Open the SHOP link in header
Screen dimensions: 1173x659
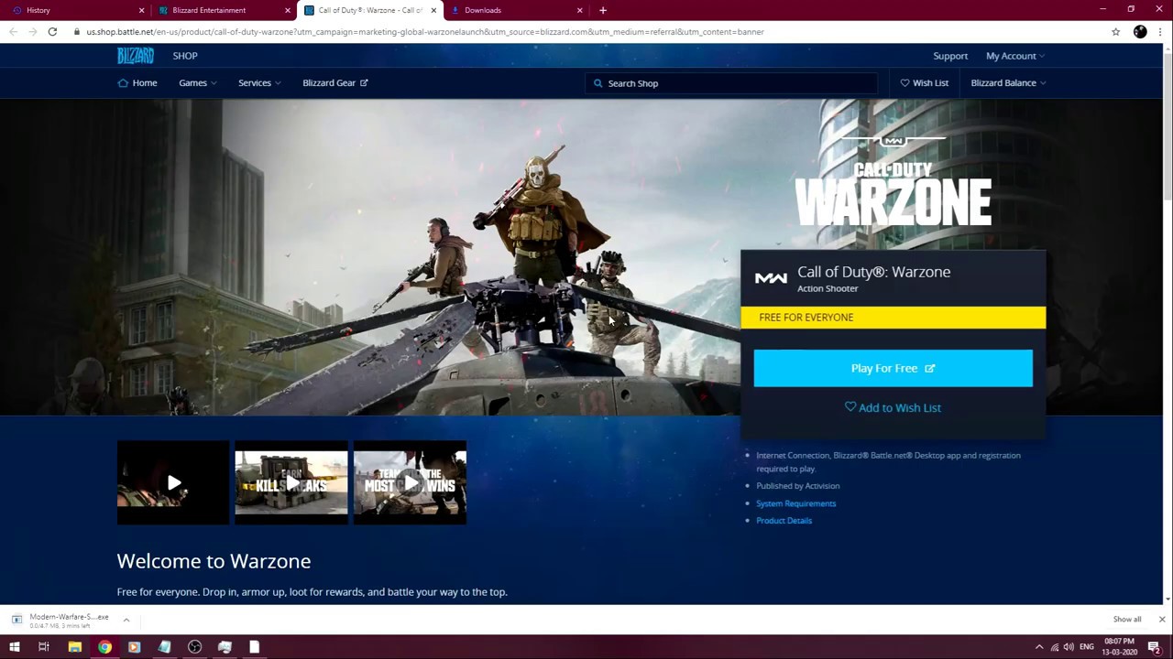185,56
